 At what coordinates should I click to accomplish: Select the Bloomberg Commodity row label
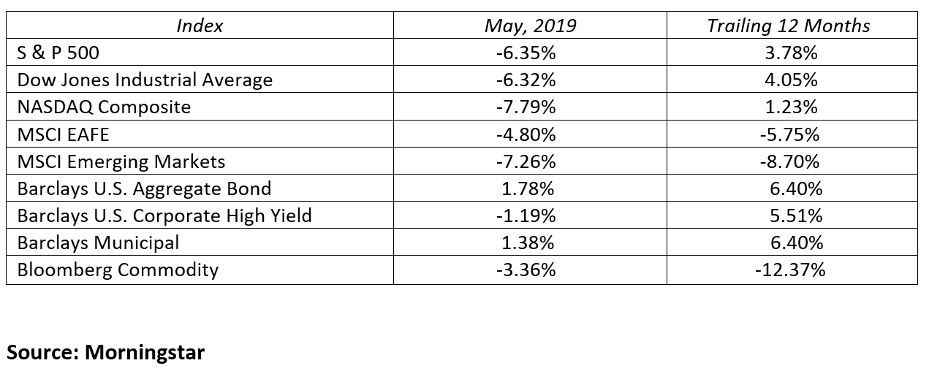(x=118, y=270)
